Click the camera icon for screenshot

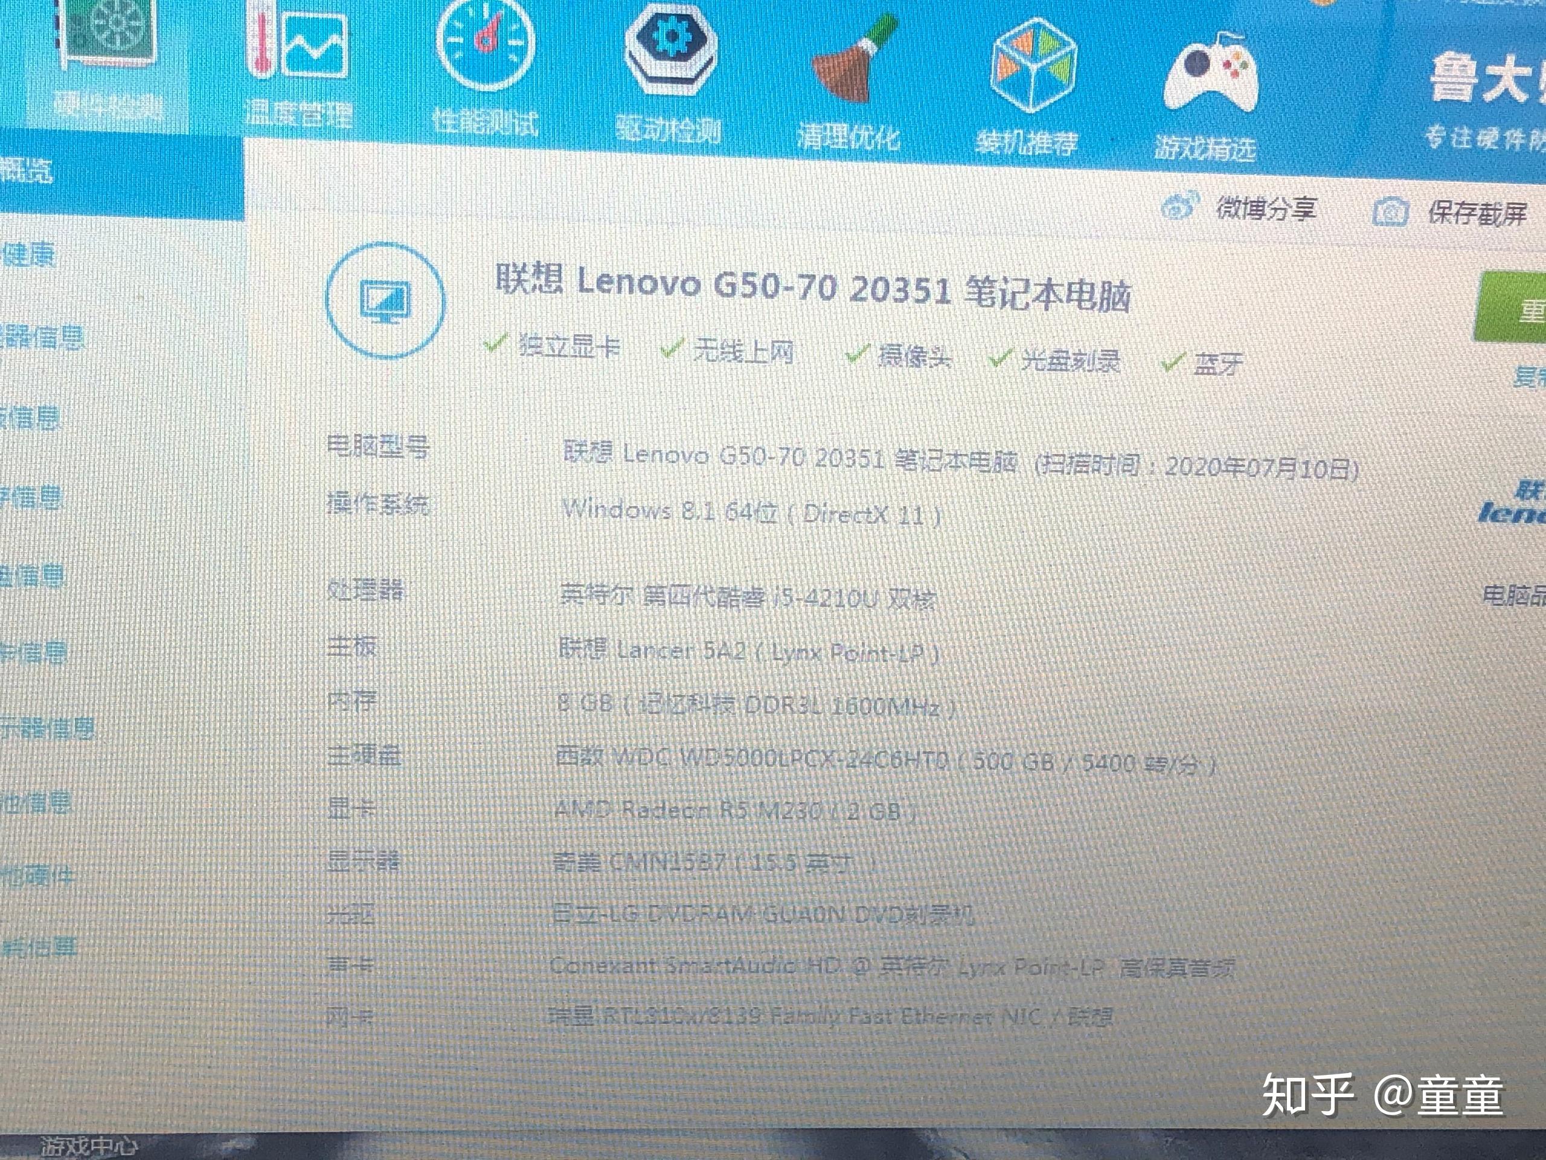1390,211
